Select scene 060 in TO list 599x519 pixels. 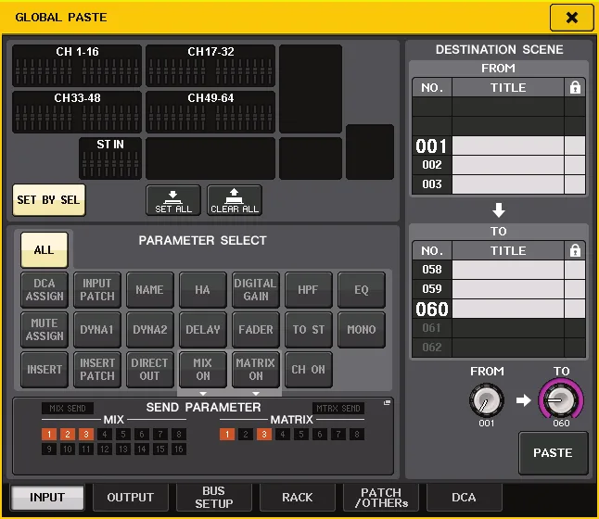[x=499, y=309]
